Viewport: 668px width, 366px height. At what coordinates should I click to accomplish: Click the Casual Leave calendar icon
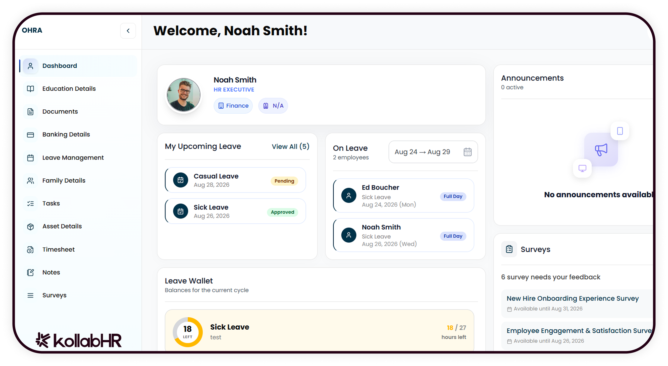(x=180, y=180)
